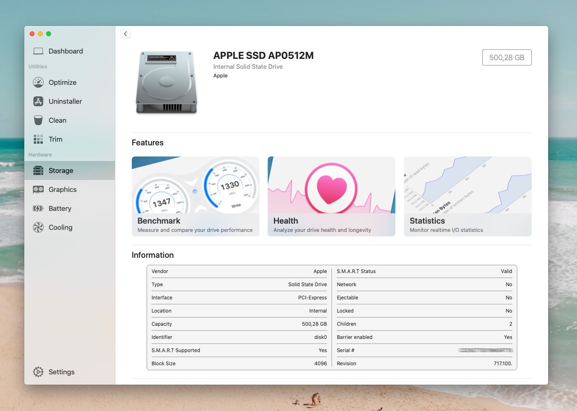The width and height of the screenshot is (577, 411).
Task: Click the Network row value No
Action: pyautogui.click(x=509, y=285)
